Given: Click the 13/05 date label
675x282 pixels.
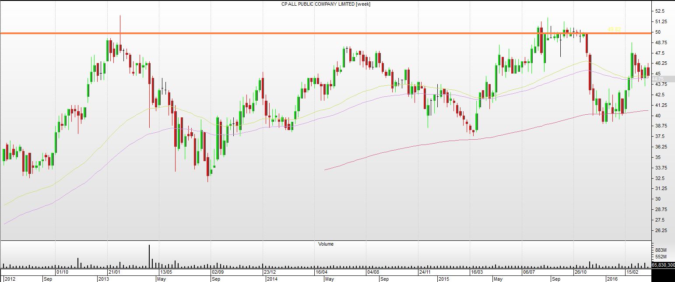Looking at the screenshot, I should click(166, 272).
